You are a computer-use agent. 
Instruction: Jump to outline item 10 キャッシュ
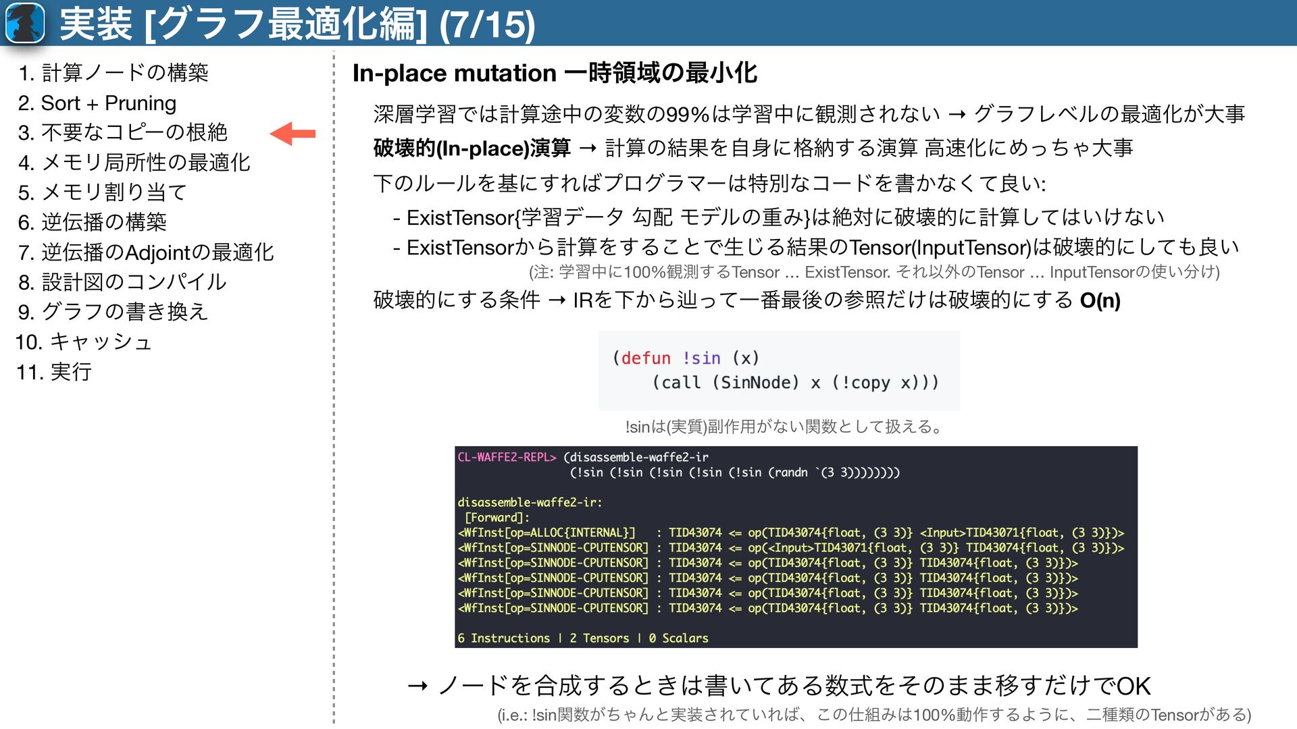point(84,342)
